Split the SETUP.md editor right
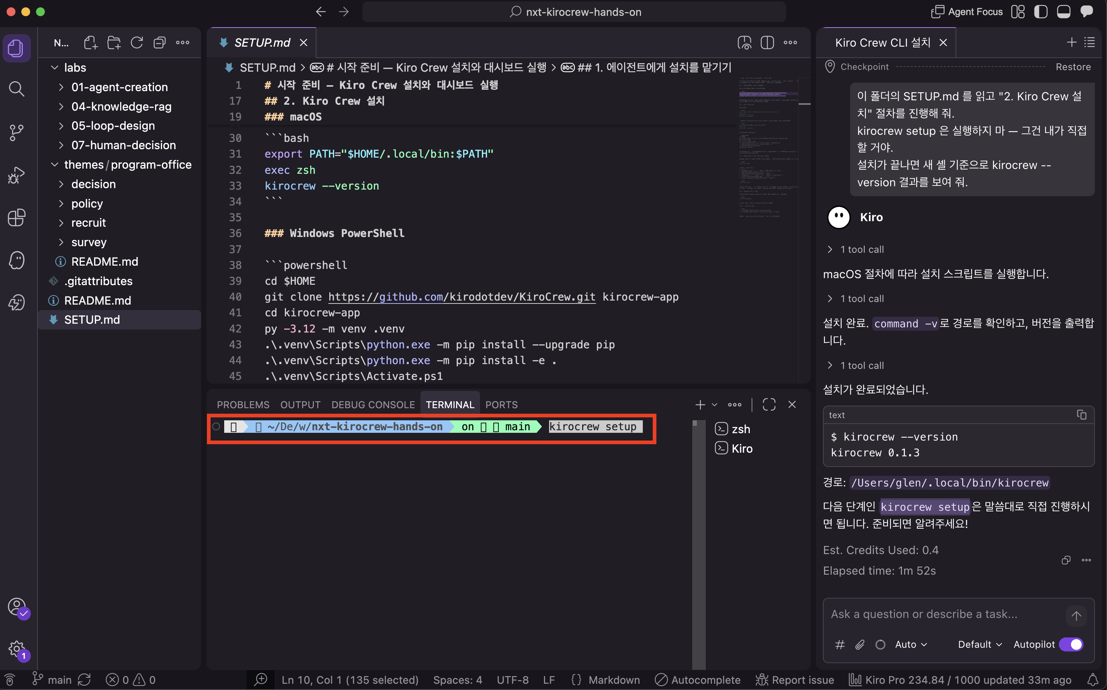Viewport: 1107px width, 690px height. (767, 43)
